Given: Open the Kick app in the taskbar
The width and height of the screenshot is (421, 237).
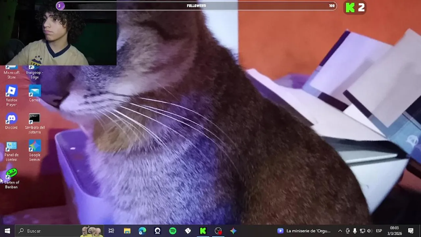Looking at the screenshot, I should click(x=203, y=231).
